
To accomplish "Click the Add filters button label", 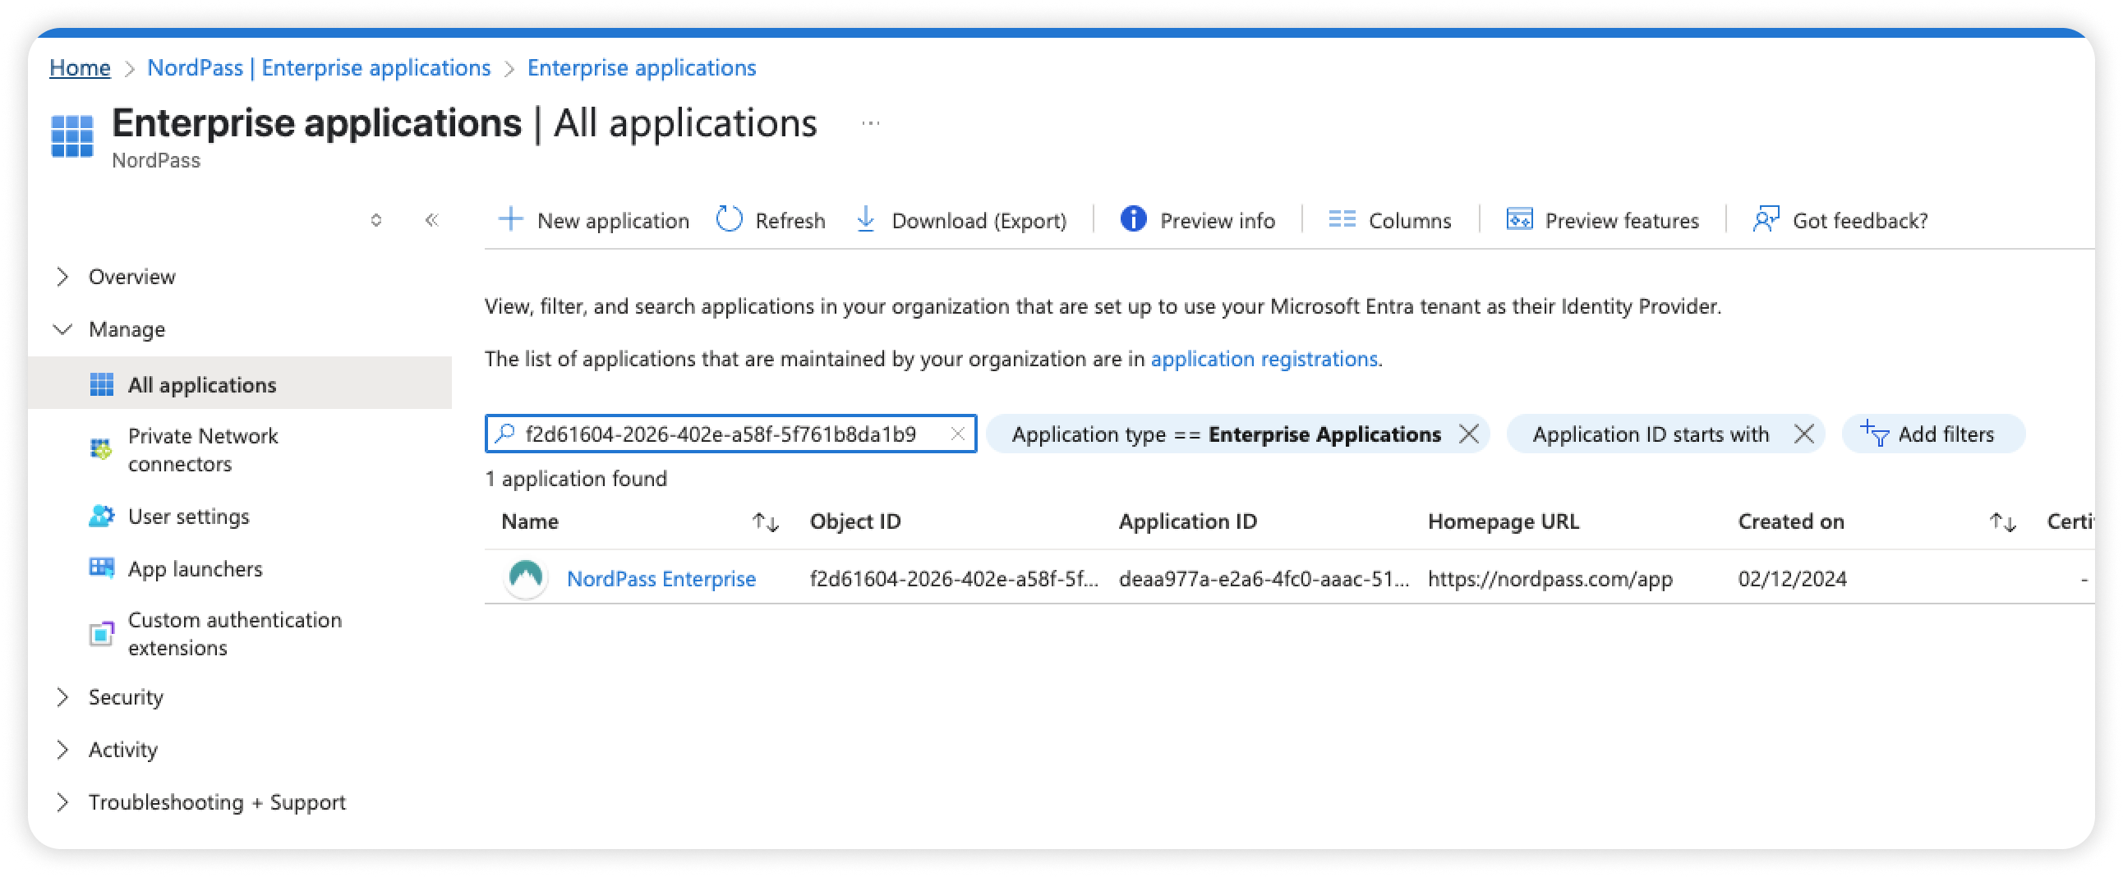I will point(1946,434).
